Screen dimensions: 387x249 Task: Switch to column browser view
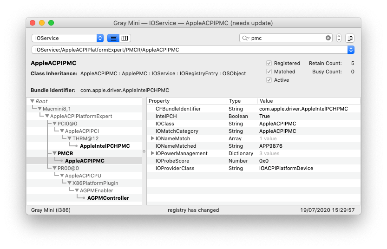[125, 38]
